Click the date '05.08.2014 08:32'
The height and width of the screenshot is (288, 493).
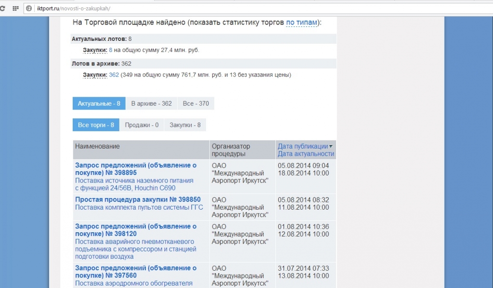303,200
